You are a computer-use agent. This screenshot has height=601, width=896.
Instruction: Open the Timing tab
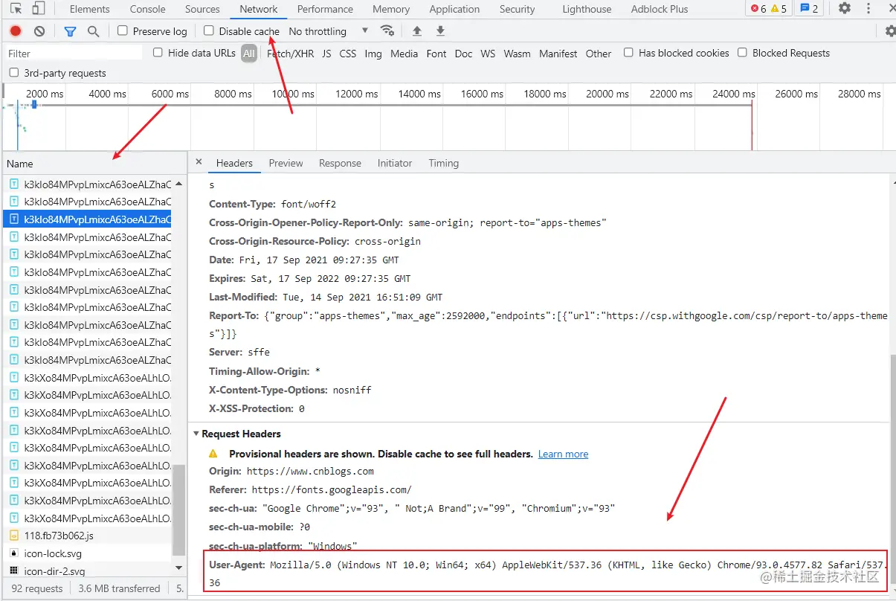click(443, 163)
